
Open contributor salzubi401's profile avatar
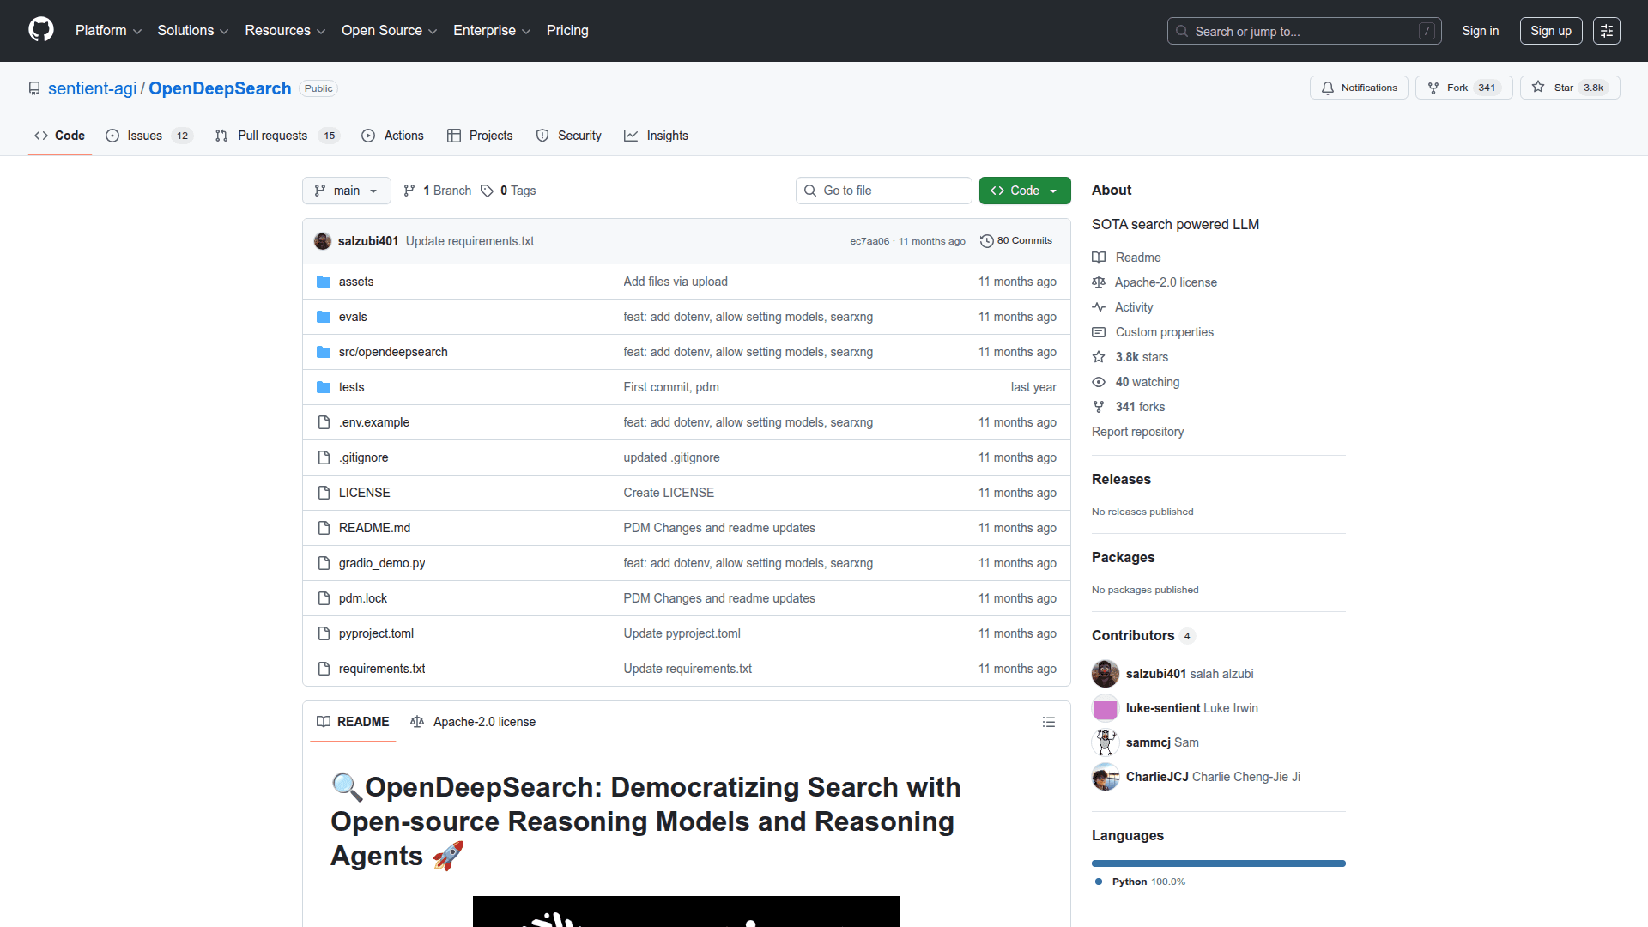coord(1106,674)
